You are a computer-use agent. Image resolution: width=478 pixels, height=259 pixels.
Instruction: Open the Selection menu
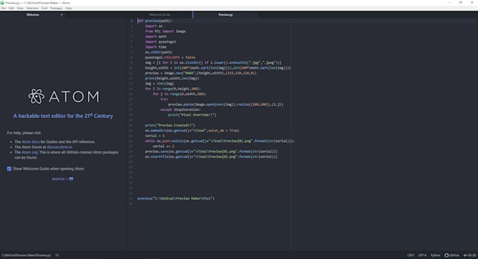(x=32, y=8)
